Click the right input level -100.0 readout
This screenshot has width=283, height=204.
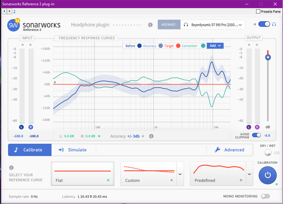click(34, 136)
